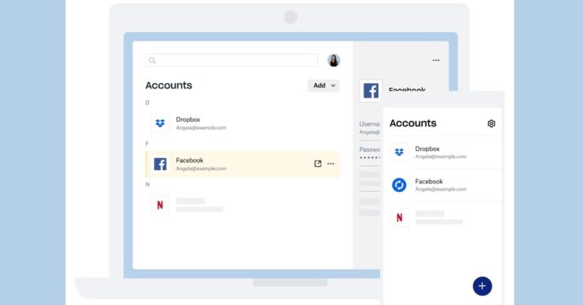Select the Dropbox account row in laptop window
Screen dimensions: 583x305
point(243,123)
